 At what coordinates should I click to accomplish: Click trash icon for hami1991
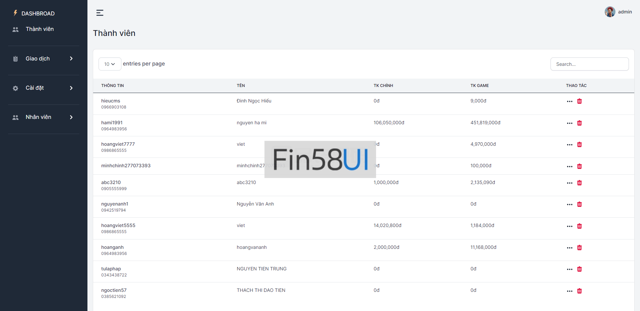(579, 123)
